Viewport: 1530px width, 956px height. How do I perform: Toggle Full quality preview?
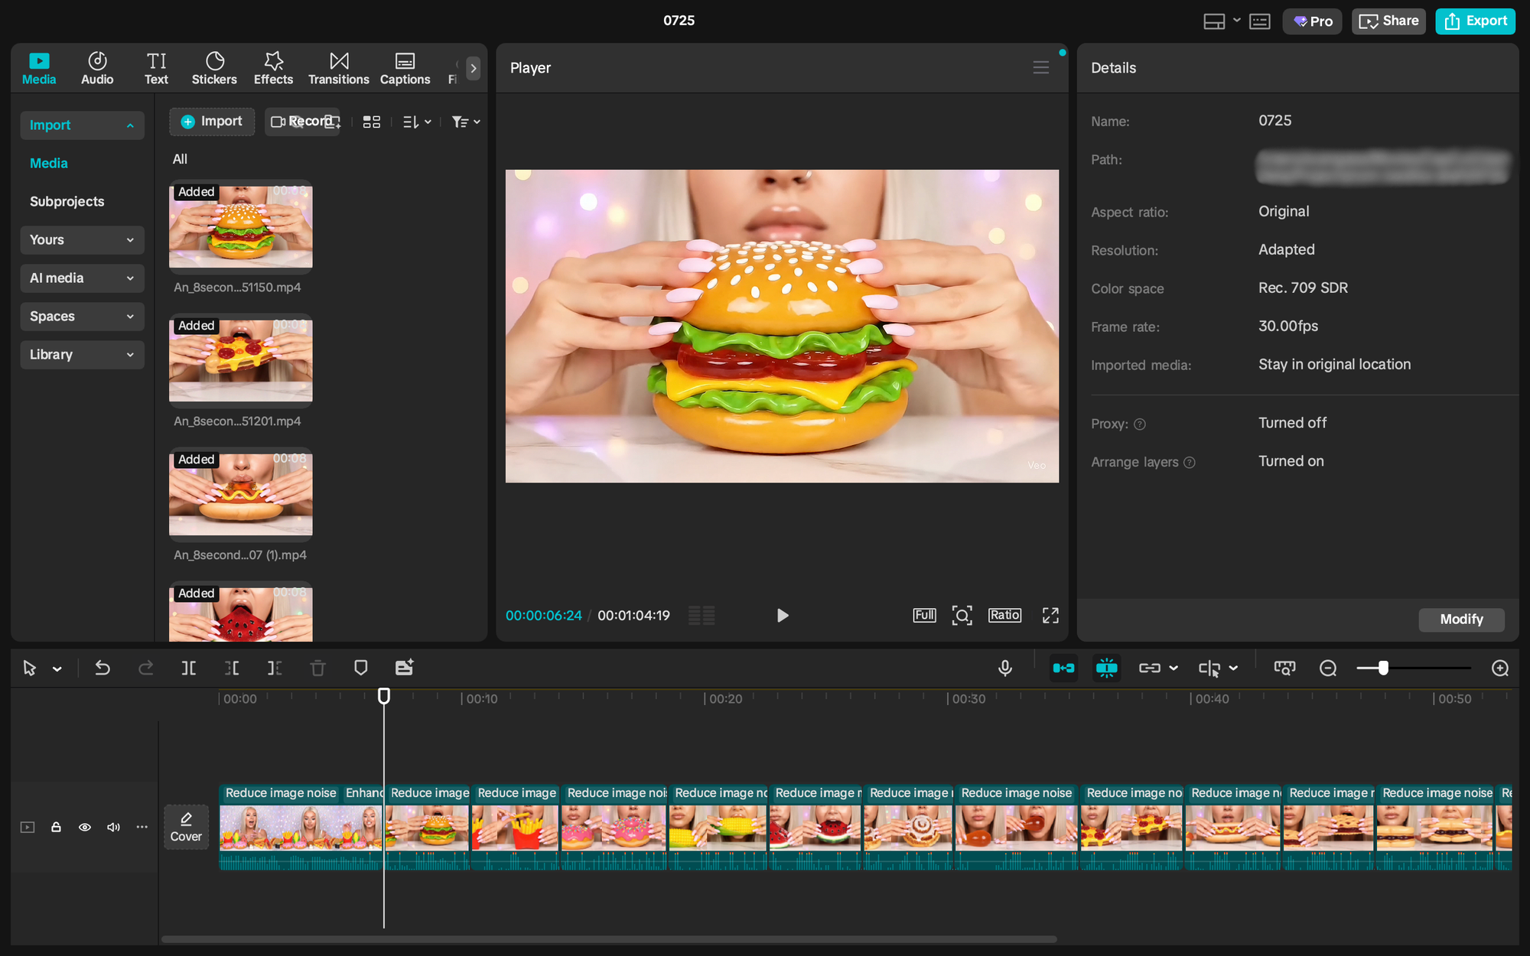coord(924,615)
